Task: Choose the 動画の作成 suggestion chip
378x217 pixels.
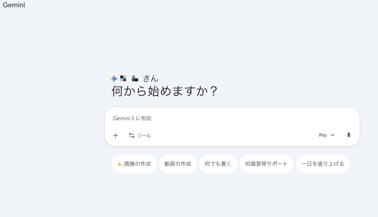Action: [x=178, y=164]
